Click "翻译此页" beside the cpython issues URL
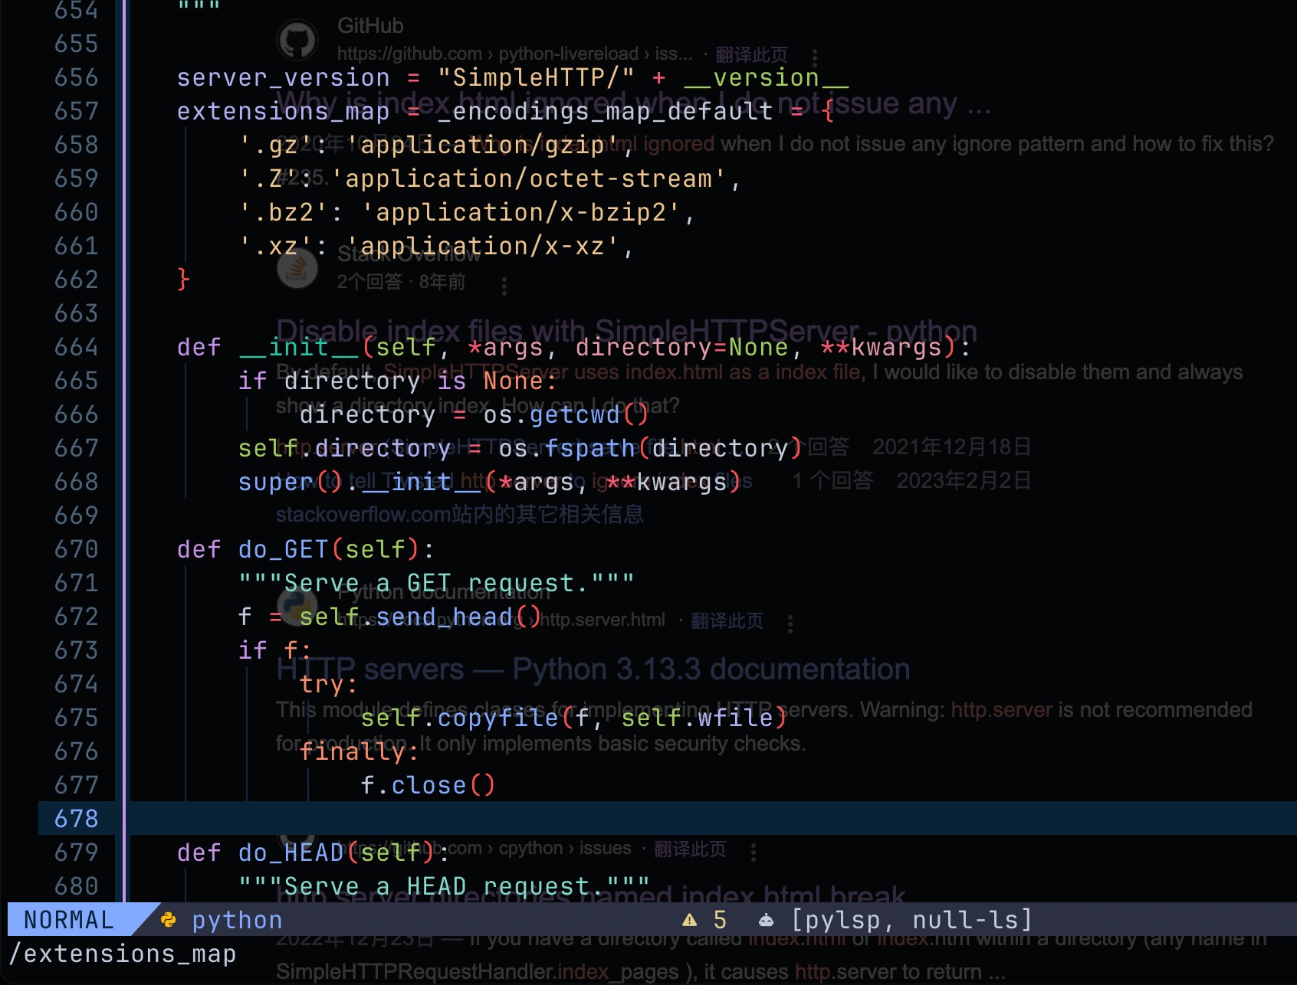 tap(690, 849)
